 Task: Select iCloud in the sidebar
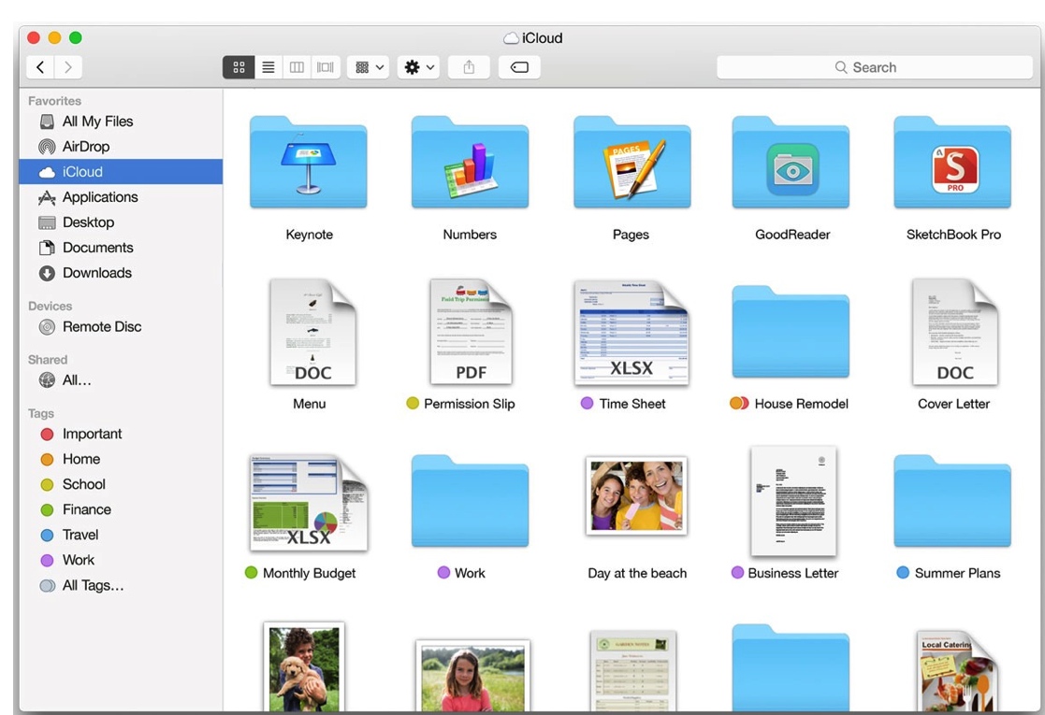pos(121,172)
